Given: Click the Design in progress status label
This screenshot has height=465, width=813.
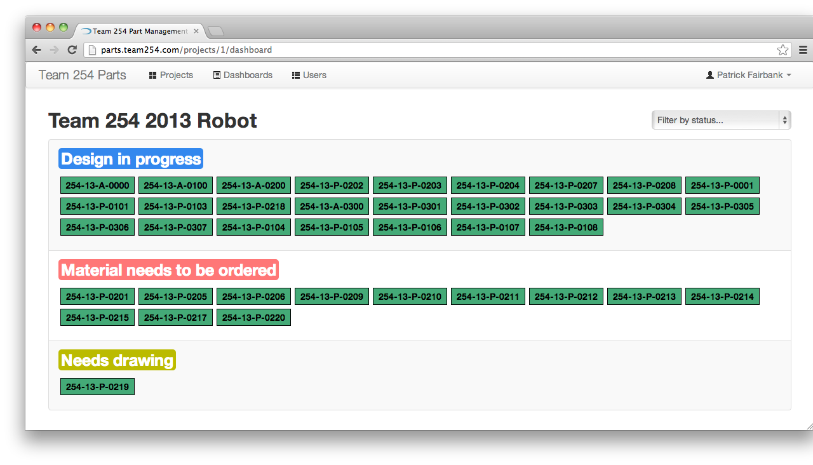Looking at the screenshot, I should [131, 159].
